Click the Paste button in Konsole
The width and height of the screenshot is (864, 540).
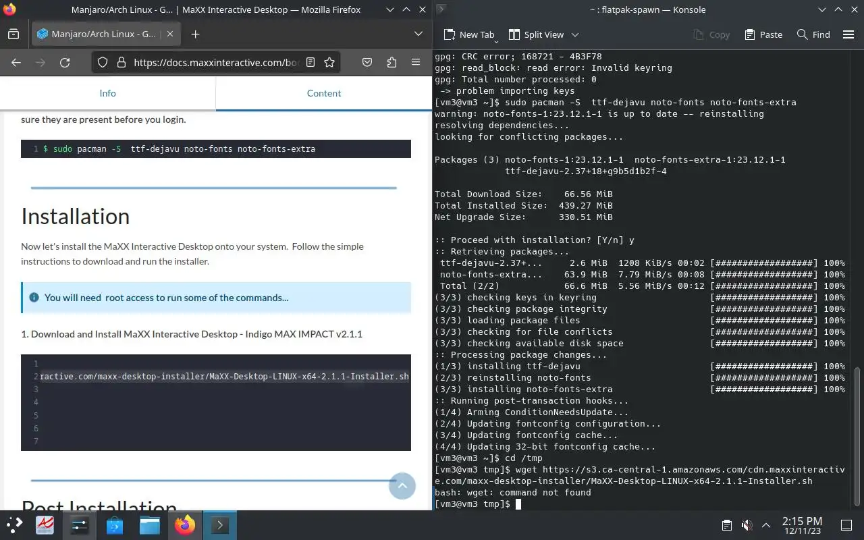pyautogui.click(x=763, y=34)
